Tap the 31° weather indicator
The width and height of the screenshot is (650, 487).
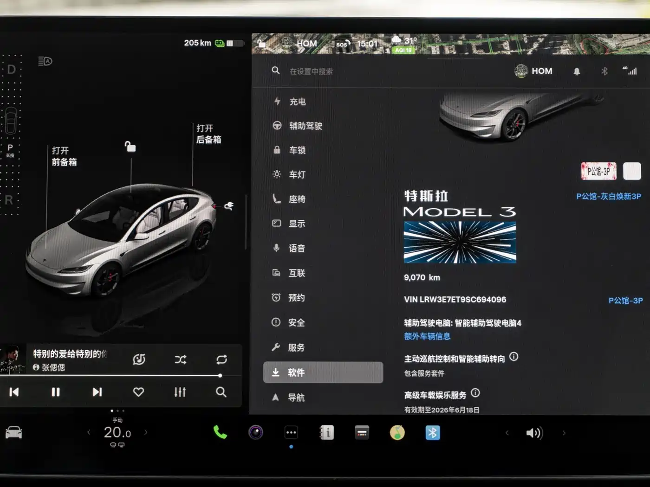point(404,41)
